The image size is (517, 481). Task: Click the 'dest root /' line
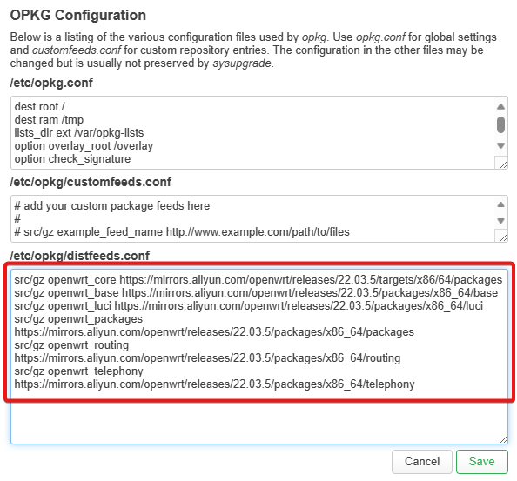pos(39,107)
